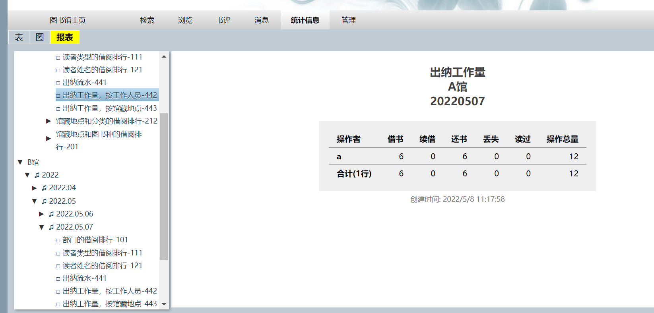Expand 馆藏地点和图书种的借阅排行-201 node
The image size is (654, 313).
click(x=49, y=139)
